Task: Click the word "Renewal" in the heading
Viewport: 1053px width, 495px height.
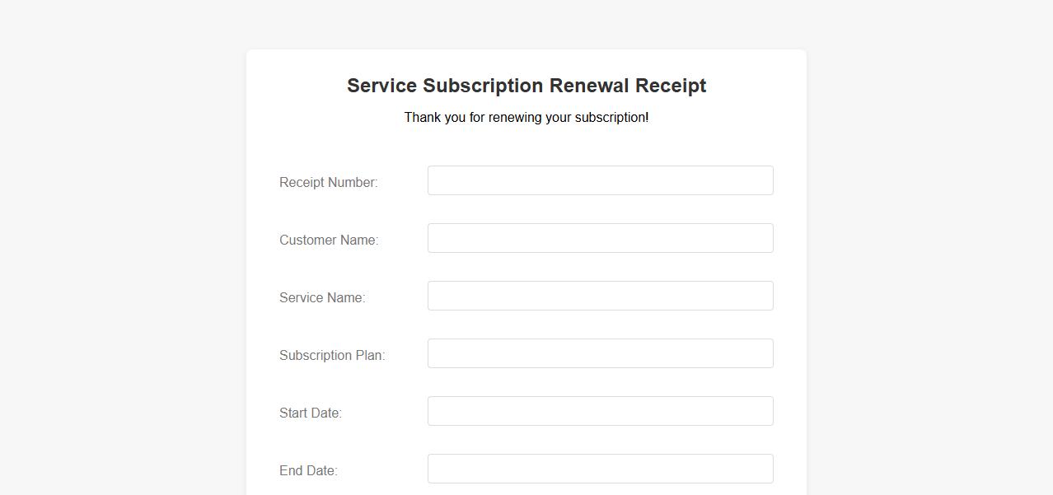Action: 588,86
